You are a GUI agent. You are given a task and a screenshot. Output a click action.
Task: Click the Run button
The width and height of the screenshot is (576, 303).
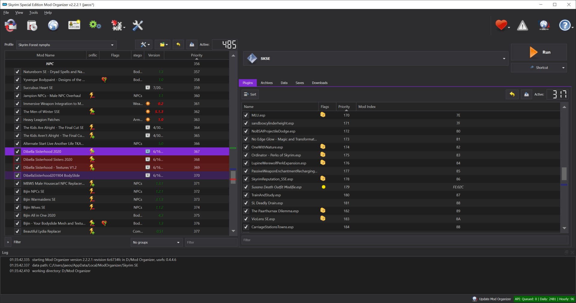pyautogui.click(x=539, y=52)
